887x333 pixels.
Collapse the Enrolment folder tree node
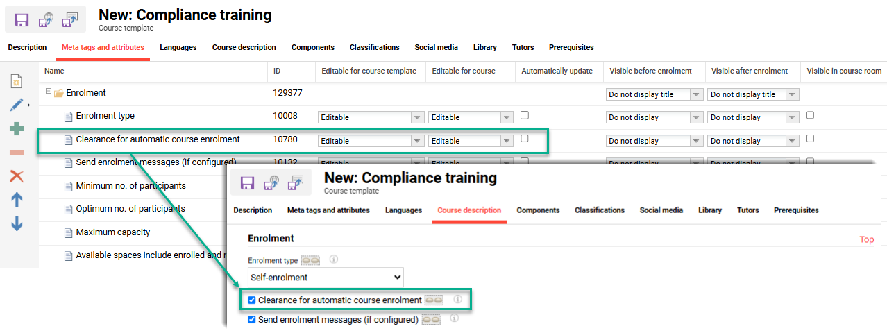click(49, 92)
